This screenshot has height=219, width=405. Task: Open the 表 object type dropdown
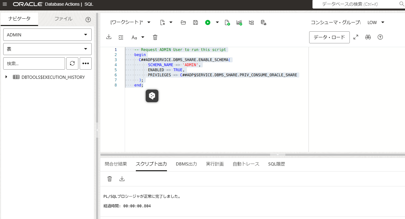(47, 49)
